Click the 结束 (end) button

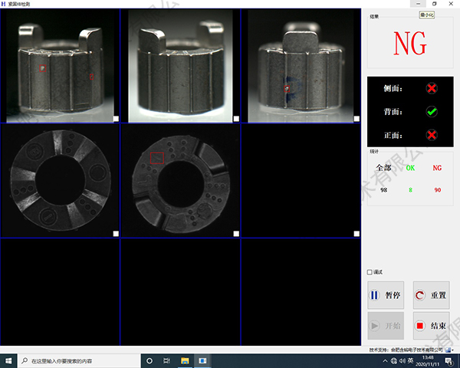click(x=431, y=326)
